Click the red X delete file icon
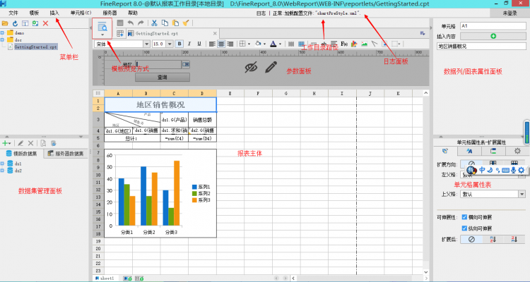This screenshot has height=282, width=530. pyautogui.click(x=45, y=23)
